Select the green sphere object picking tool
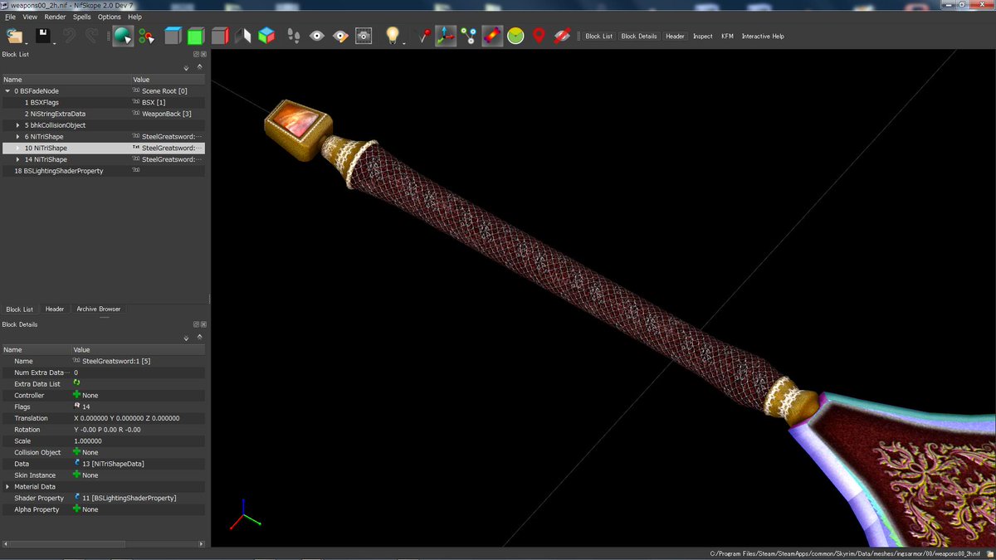This screenshot has width=996, height=560. click(x=123, y=36)
